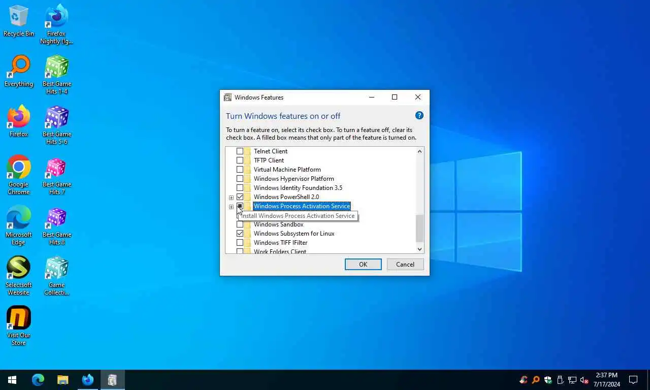Minimize the Windows Features window
The height and width of the screenshot is (390, 650).
371,97
